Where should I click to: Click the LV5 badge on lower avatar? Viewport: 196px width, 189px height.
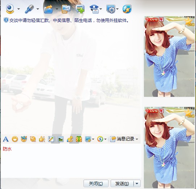pos(152,111)
